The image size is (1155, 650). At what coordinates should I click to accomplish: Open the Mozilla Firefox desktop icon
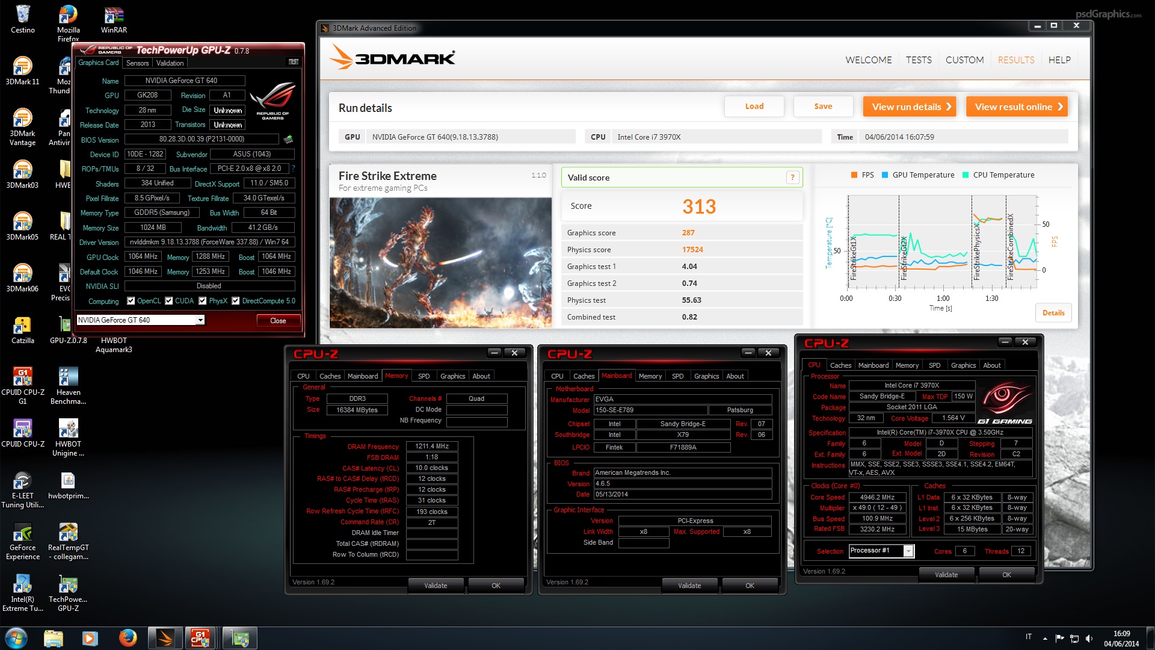click(x=68, y=23)
